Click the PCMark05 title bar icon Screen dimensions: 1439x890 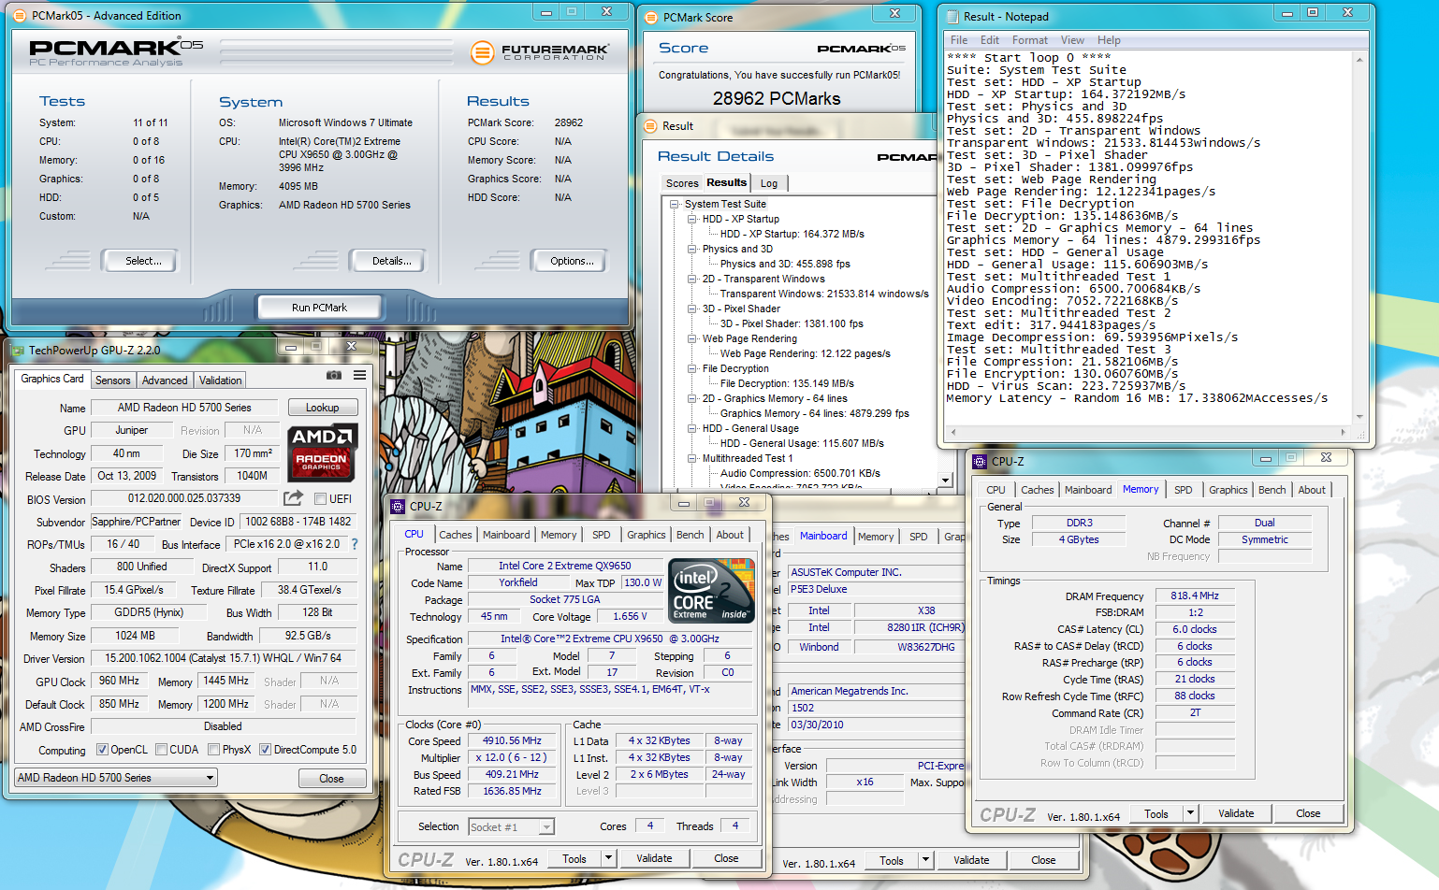pyautogui.click(x=20, y=15)
